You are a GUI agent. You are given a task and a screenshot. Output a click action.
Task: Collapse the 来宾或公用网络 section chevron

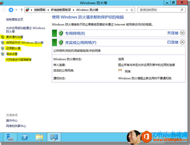(x=182, y=42)
